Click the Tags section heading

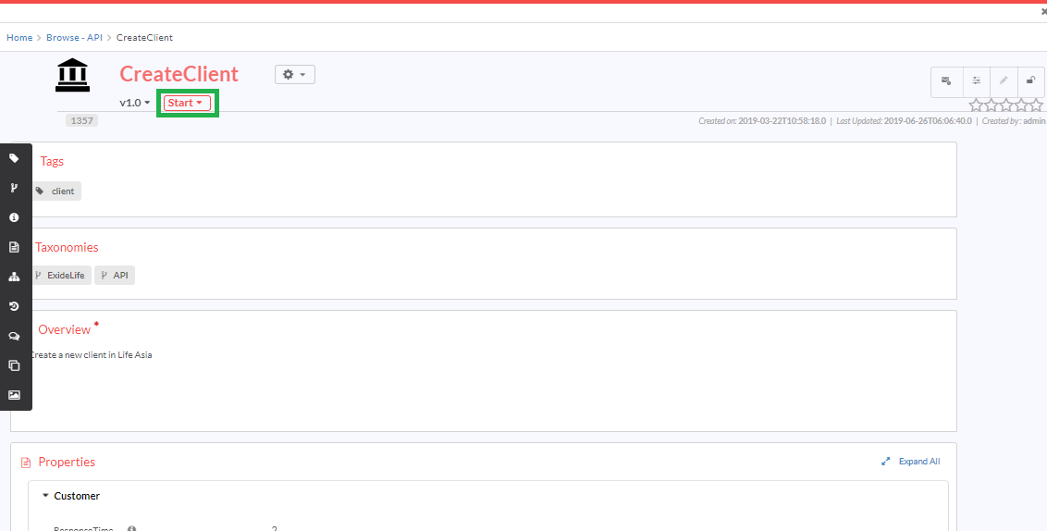(52, 161)
